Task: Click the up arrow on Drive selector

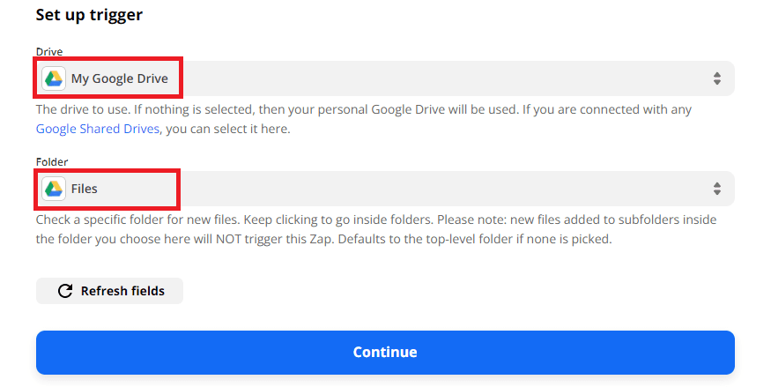Action: (716, 74)
